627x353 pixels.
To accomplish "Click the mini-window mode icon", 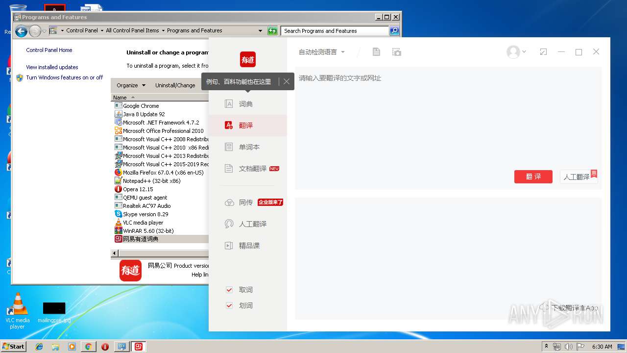I will [543, 52].
